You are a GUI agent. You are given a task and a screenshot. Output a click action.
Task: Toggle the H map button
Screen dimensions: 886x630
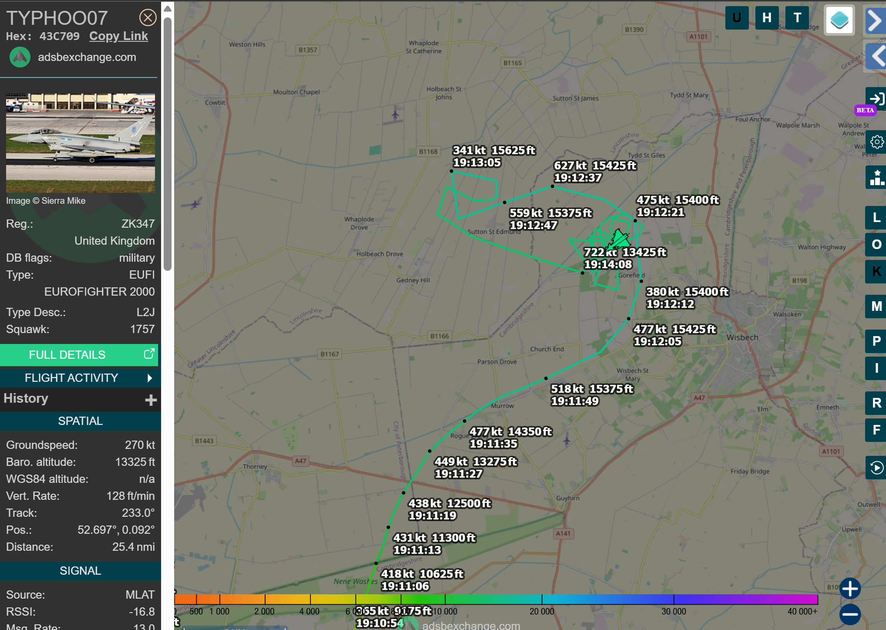(x=767, y=18)
